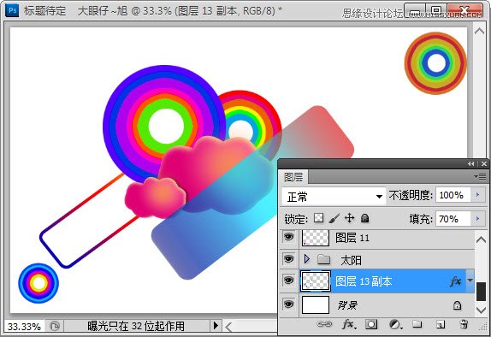The width and height of the screenshot is (491, 337).
Task: Select the 图层 tab
Action: coord(293,177)
